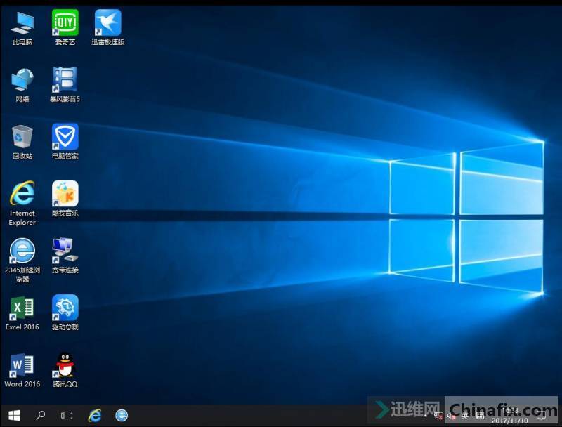Select the Word 2016 desktop shortcut
Image resolution: width=562 pixels, height=427 pixels.
[22, 370]
